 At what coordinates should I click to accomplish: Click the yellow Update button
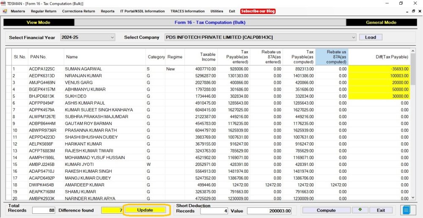tap(145, 210)
